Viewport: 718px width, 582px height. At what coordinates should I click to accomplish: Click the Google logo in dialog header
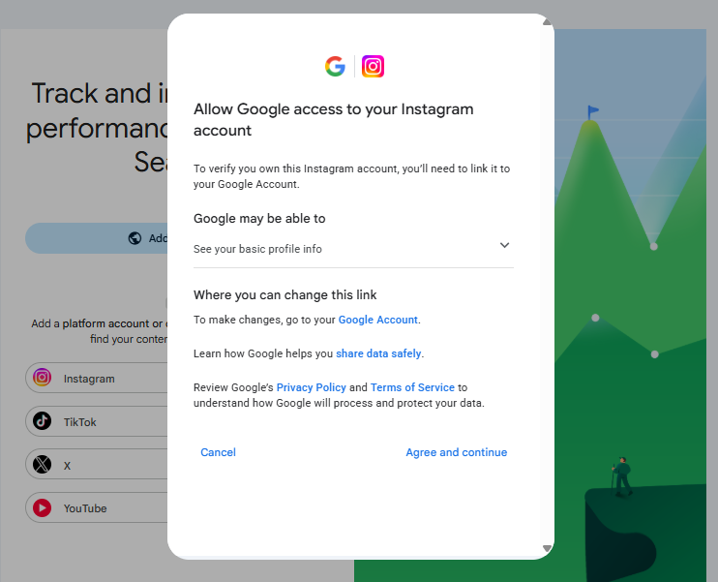(335, 67)
